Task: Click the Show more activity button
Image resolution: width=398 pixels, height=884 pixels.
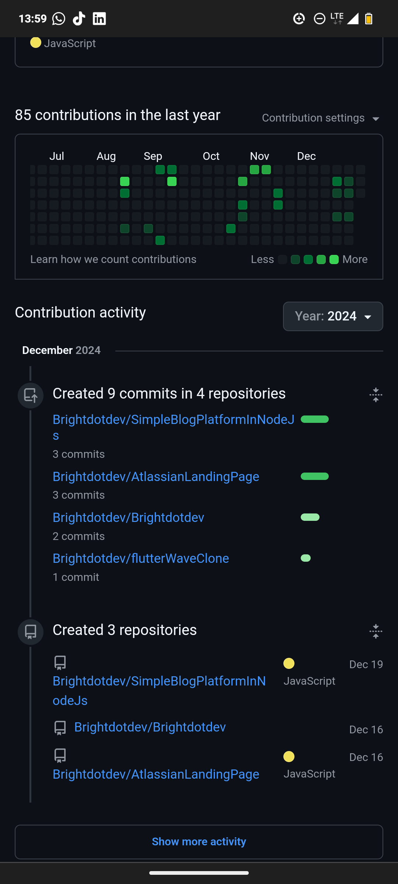Action: (199, 841)
